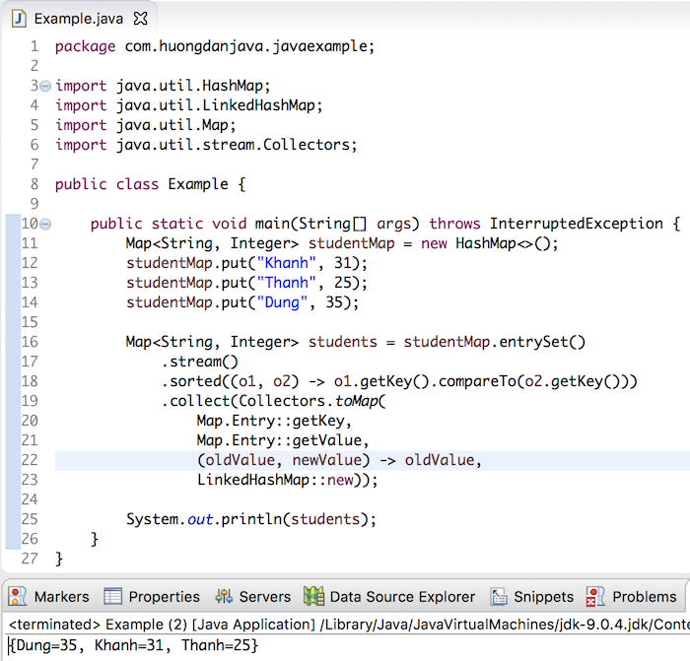Click the Properties view icon
The height and width of the screenshot is (661, 690).
(x=113, y=596)
